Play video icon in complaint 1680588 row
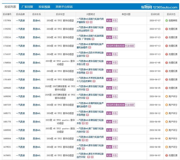The height and width of the screenshot is (160, 180). point(87,132)
